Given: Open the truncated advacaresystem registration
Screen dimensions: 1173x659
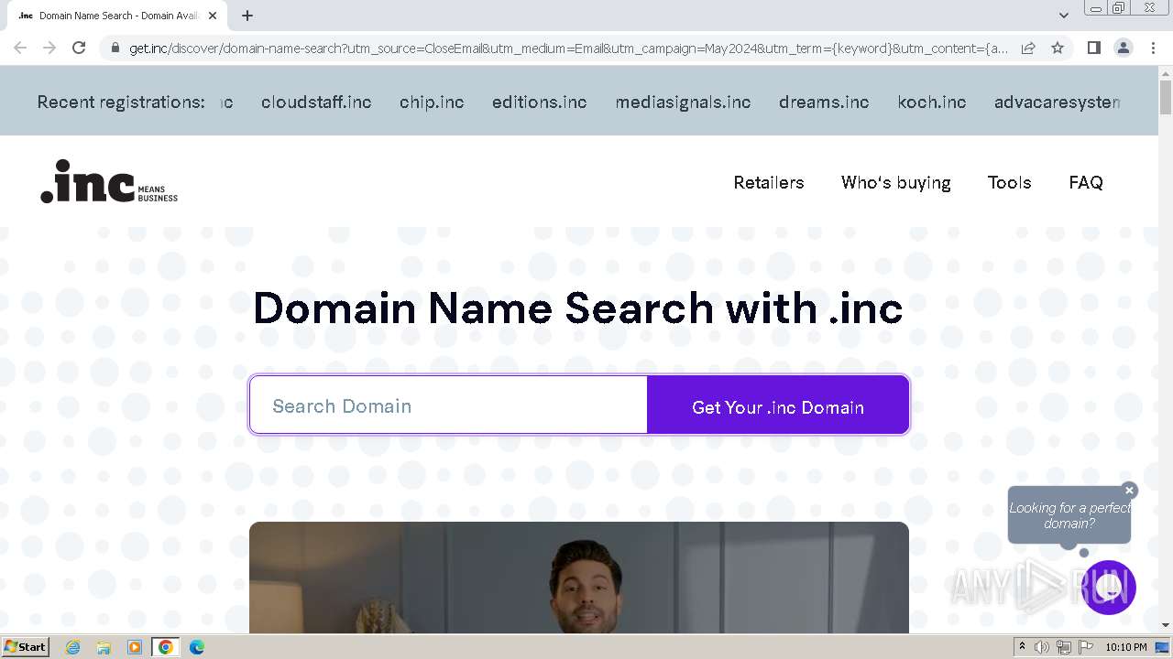Looking at the screenshot, I should [x=1058, y=102].
